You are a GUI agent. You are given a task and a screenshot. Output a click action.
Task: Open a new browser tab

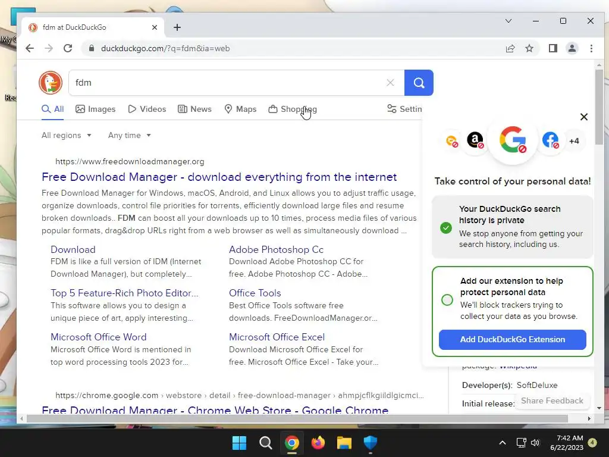[x=177, y=27]
